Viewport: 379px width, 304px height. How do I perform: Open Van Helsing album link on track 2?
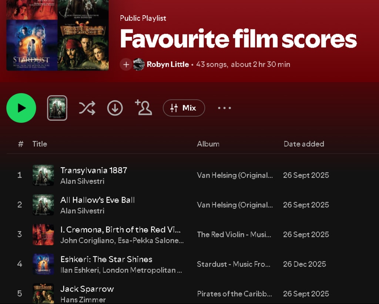click(235, 205)
